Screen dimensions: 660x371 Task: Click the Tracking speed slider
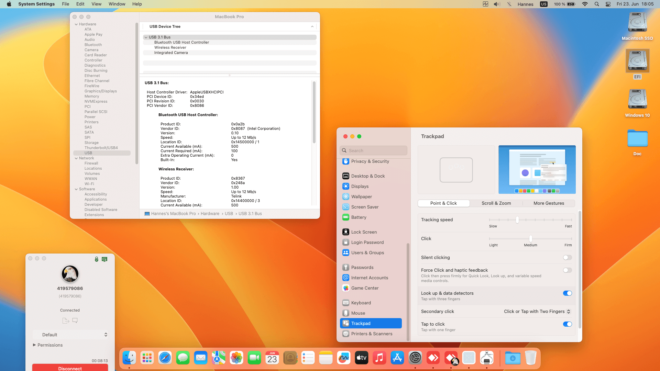point(517,220)
